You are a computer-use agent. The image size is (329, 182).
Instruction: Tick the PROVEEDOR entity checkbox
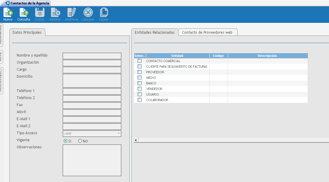(140, 72)
